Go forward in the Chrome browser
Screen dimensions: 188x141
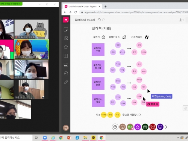(70, 12)
